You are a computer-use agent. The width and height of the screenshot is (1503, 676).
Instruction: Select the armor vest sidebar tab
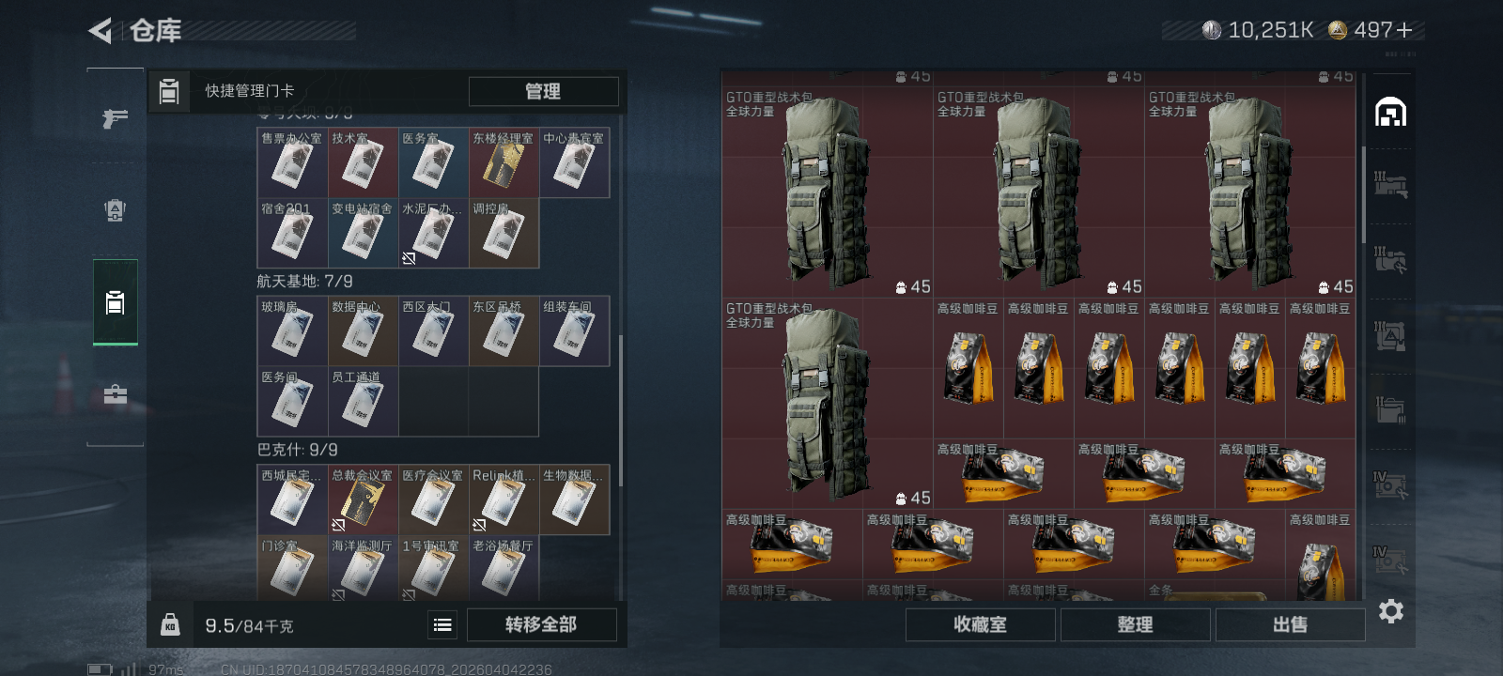115,210
